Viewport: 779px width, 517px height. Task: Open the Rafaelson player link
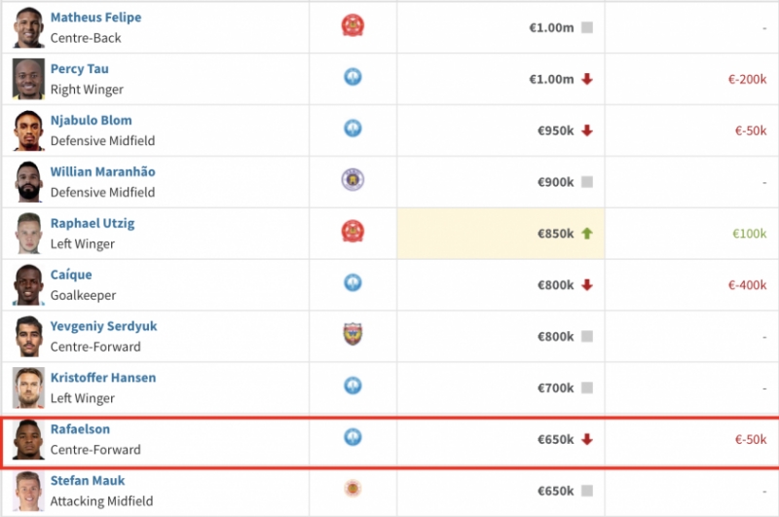[x=80, y=429]
